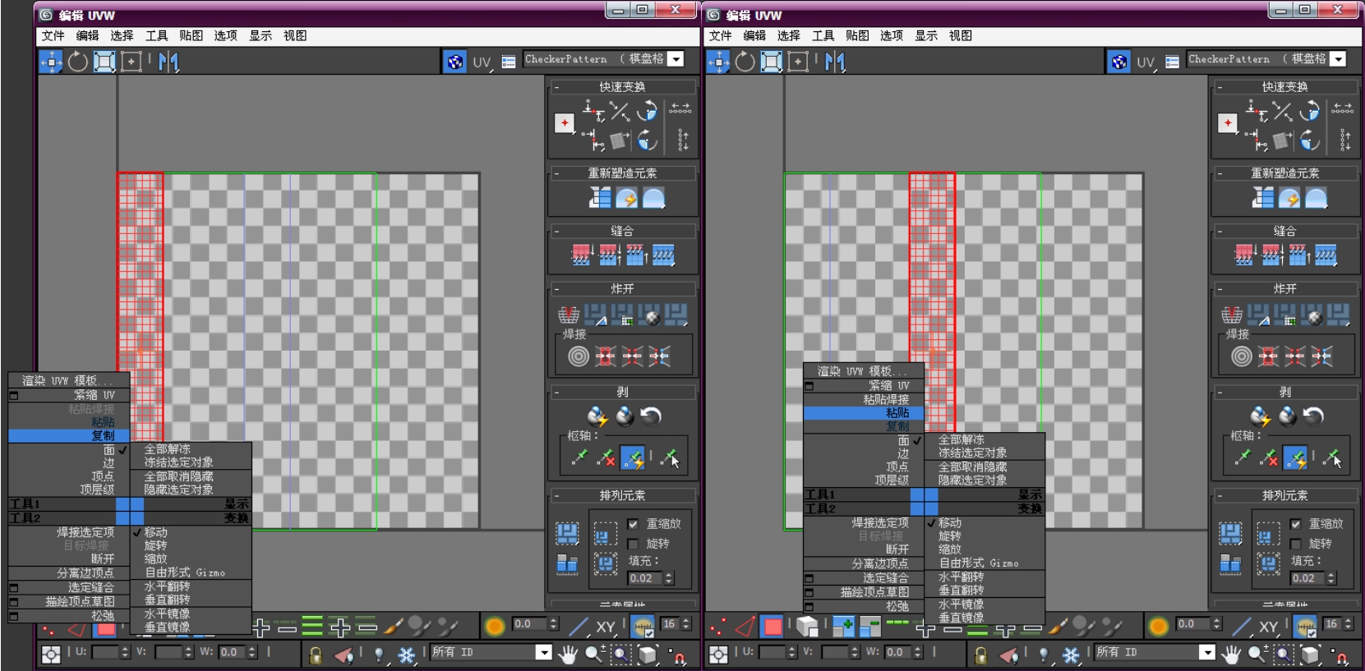Select Freeform mode in left window toolbar

[x=131, y=62]
